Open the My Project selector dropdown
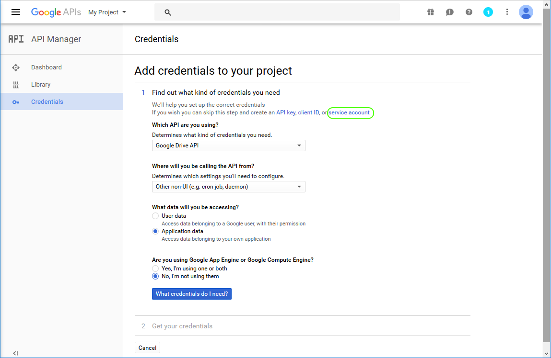 point(107,12)
